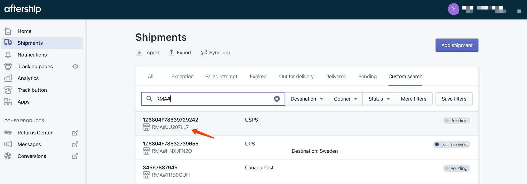Click the Conversions sidebar icon
Image resolution: width=527 pixels, height=184 pixels.
pos(8,156)
